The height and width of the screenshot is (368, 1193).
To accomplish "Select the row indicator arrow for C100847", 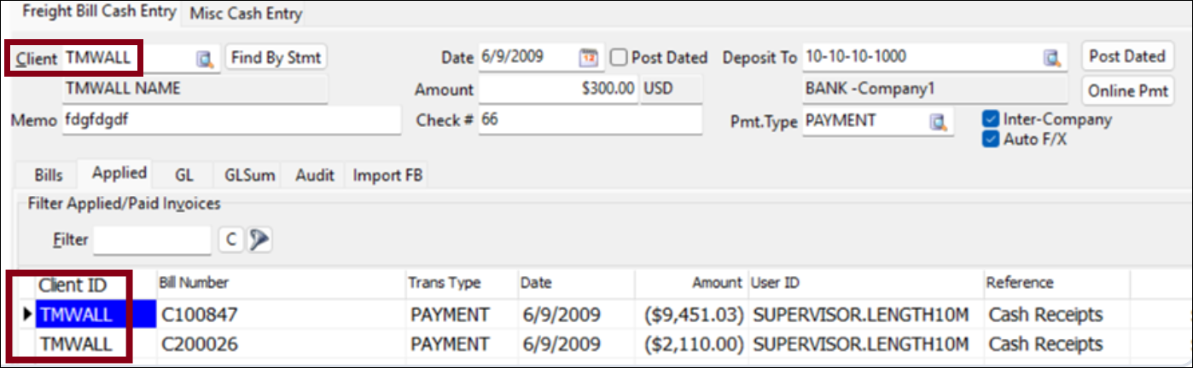I will [x=28, y=315].
